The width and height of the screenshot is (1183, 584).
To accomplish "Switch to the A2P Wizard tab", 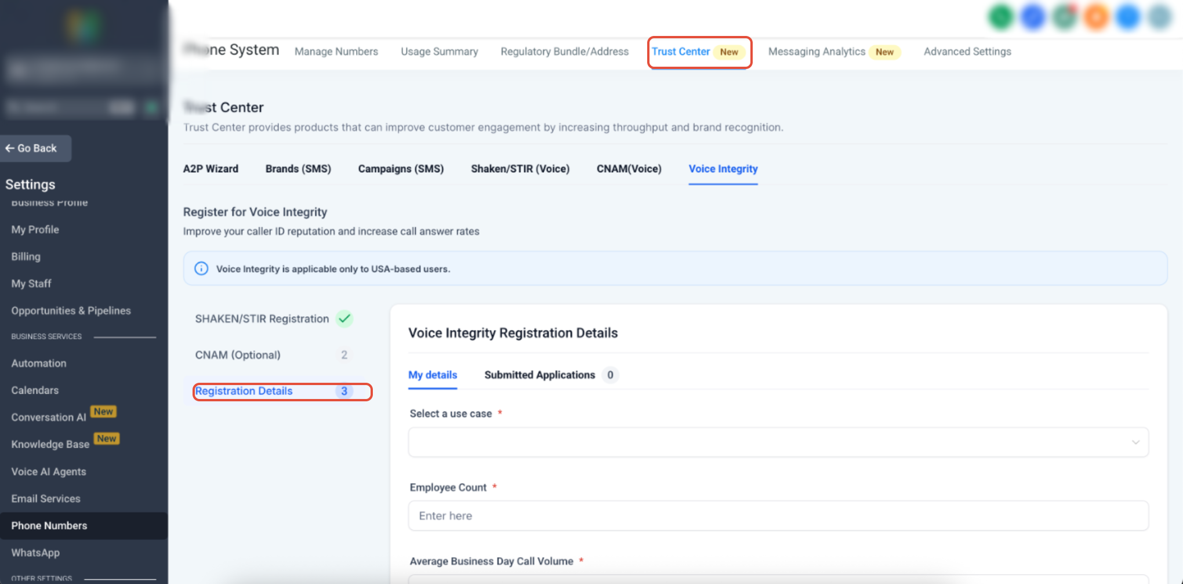I will coord(211,169).
